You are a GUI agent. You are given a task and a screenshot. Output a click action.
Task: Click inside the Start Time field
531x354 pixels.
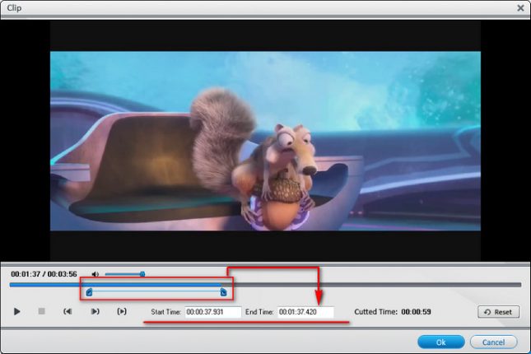pyautogui.click(x=212, y=313)
